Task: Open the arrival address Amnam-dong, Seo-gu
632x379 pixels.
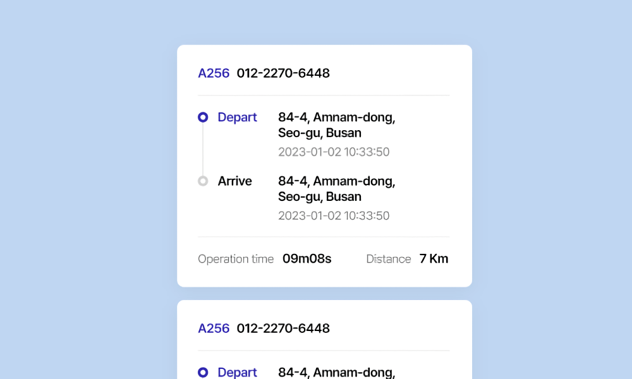Action: point(336,189)
